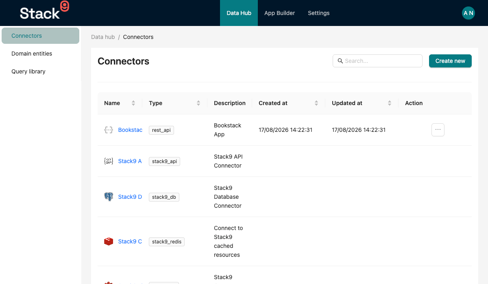
Task: Click the Data hub breadcrumb link
Action: pyautogui.click(x=103, y=37)
